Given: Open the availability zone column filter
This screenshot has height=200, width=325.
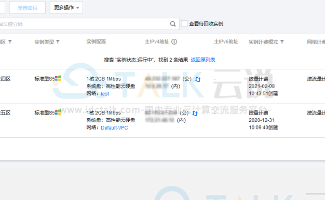Looking at the screenshot, I should 10,42.
